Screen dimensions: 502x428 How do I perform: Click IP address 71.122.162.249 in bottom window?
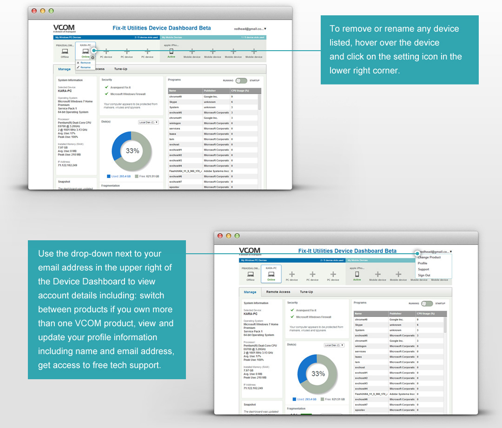pos(253,388)
